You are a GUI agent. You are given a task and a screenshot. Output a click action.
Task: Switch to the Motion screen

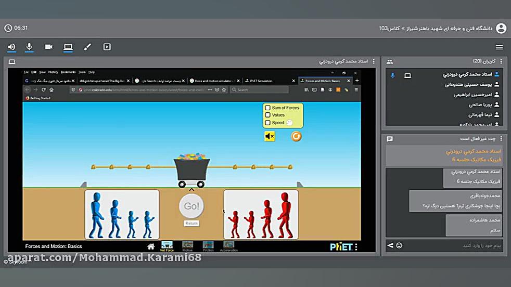[x=187, y=246]
